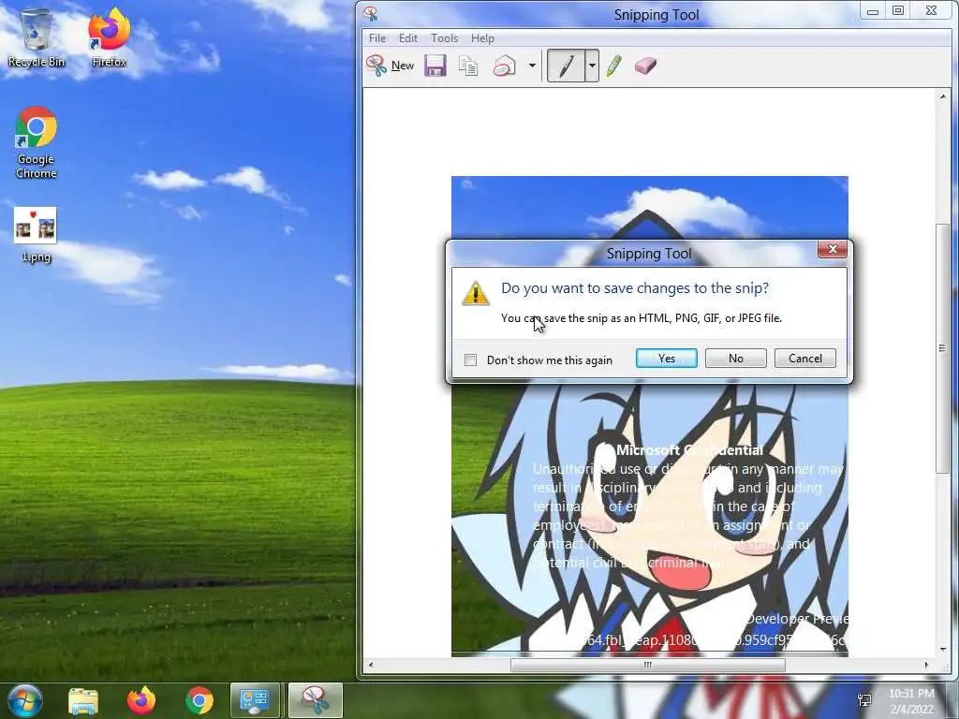Close the save changes dialog
Image resolution: width=959 pixels, height=719 pixels.
(833, 249)
